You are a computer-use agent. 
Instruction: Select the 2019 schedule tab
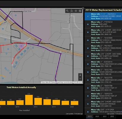90,116
